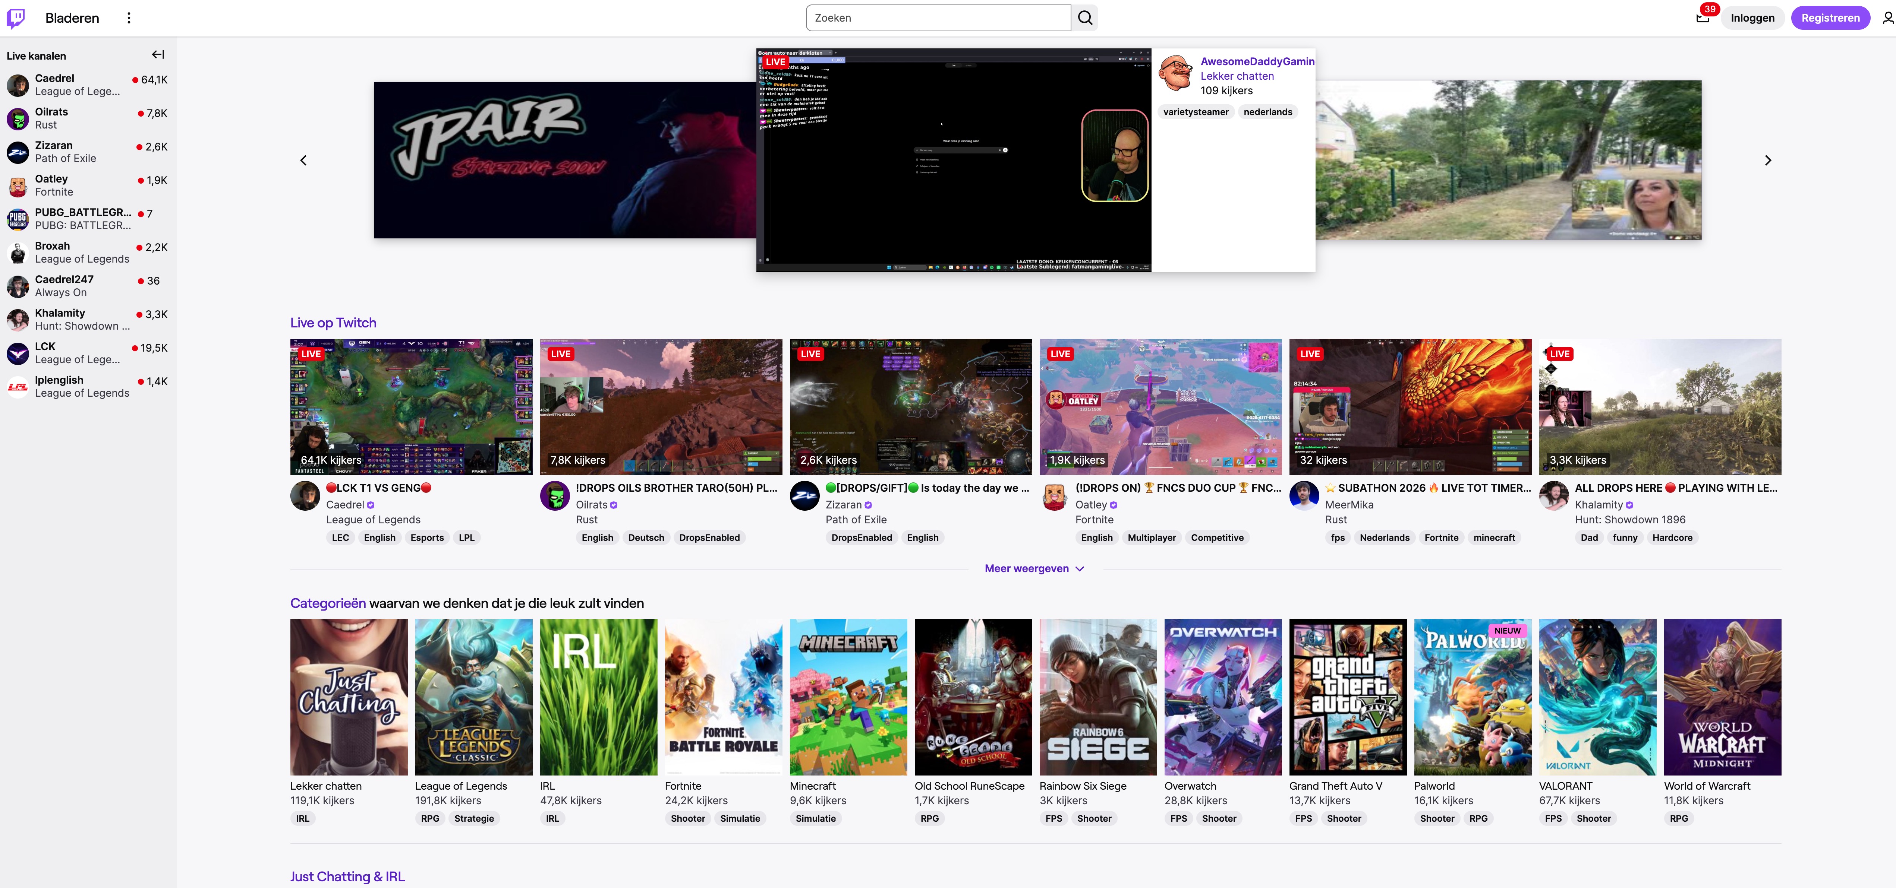The image size is (1896, 888).
Task: Click the Bladeren browse tab
Action: click(x=72, y=18)
